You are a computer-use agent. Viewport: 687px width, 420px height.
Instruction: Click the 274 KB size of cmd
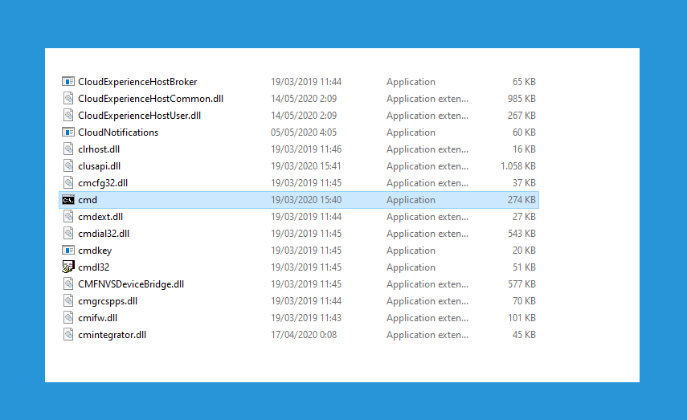point(521,200)
